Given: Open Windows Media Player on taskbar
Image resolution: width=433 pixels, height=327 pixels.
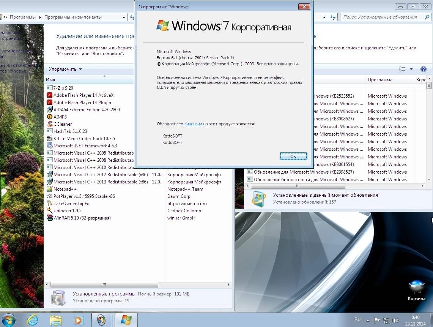Looking at the screenshot, I should (x=79, y=320).
